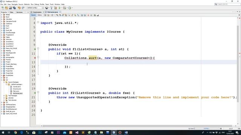Image resolution: width=241 pixels, height=135 pixels.
Task: Open the Run Project dropdown arrow
Action: [x=62, y=8]
